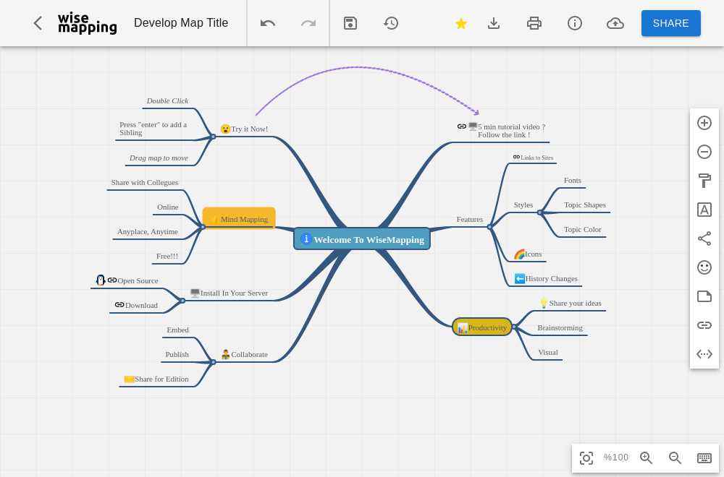The width and height of the screenshot is (724, 477).
Task: Select the Share with Collegues topic
Action: pos(145,183)
